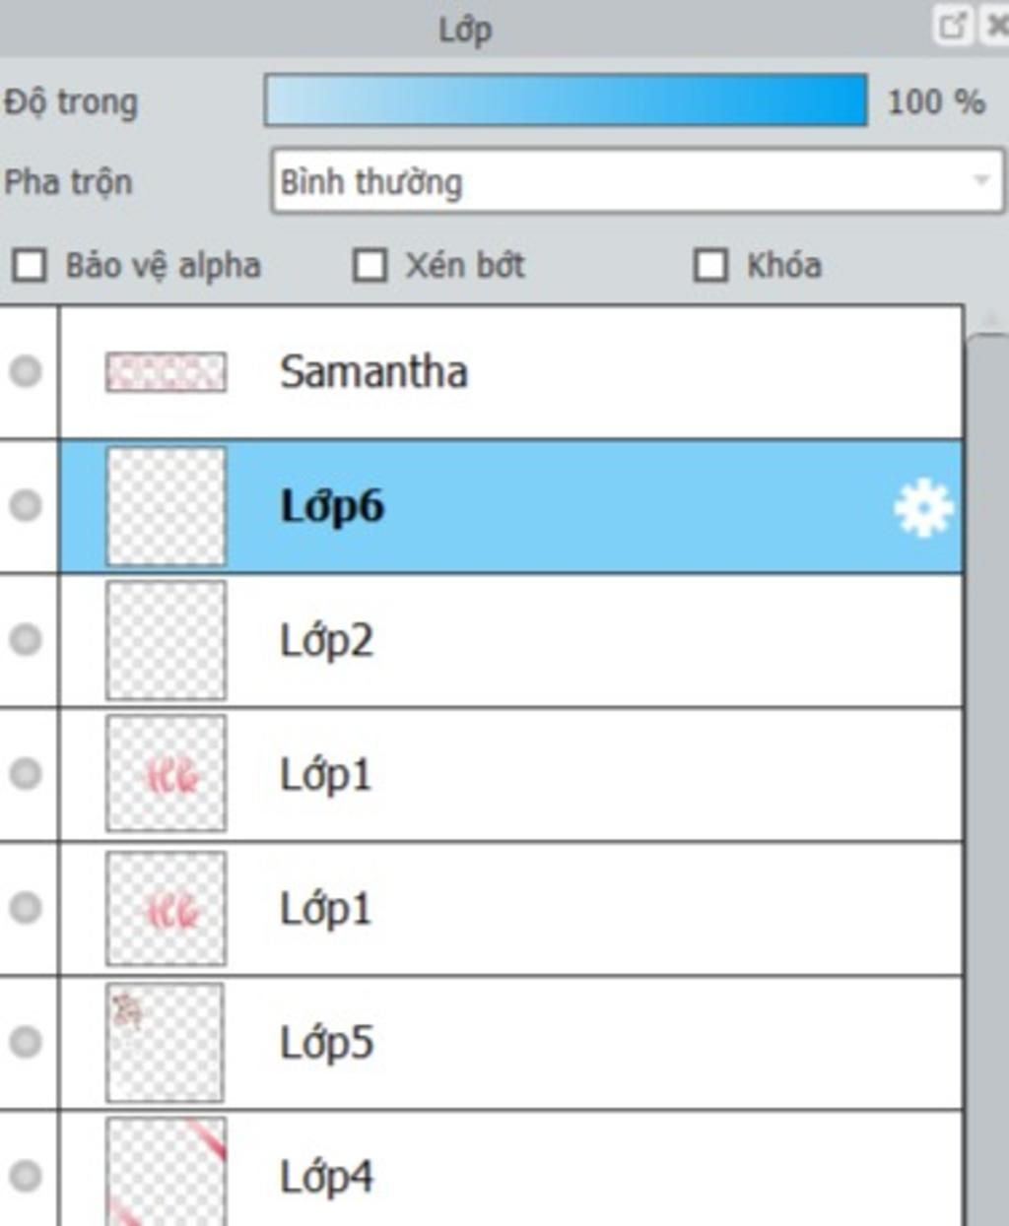Open the Lớp6 layer settings gear

pos(923,508)
